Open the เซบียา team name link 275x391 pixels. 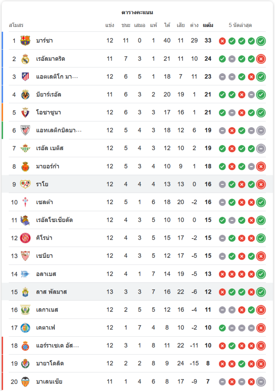coord(44,256)
